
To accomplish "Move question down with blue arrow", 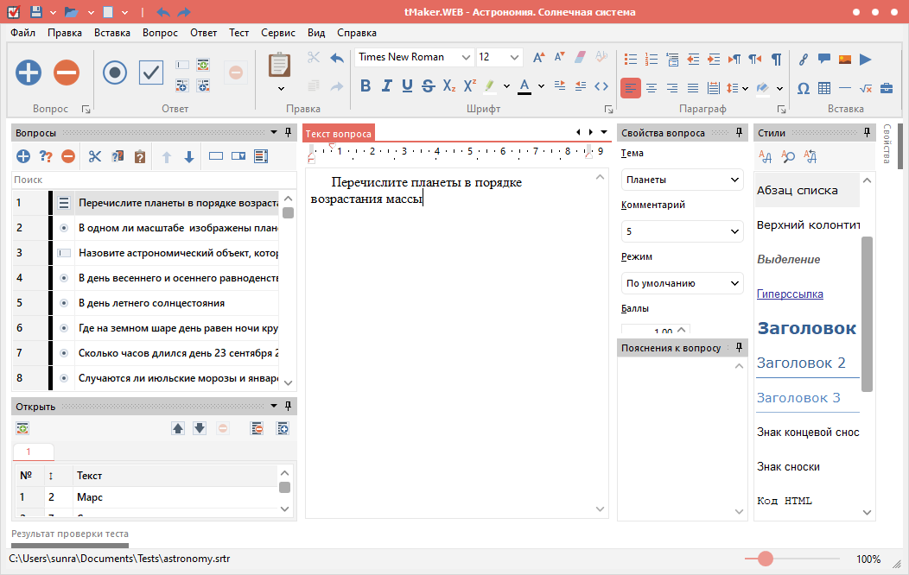I will pyautogui.click(x=189, y=156).
